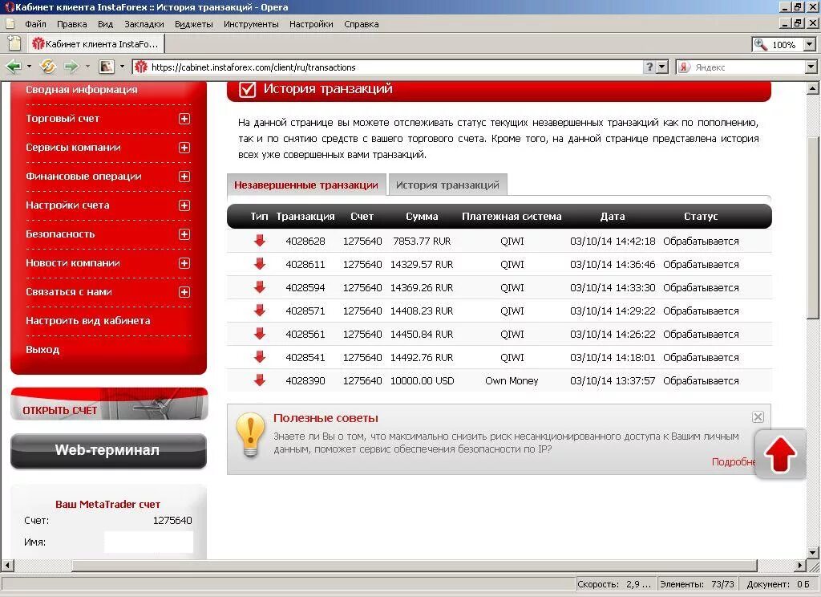Switch to the История транзакций tab
The width and height of the screenshot is (821, 597).
click(447, 185)
